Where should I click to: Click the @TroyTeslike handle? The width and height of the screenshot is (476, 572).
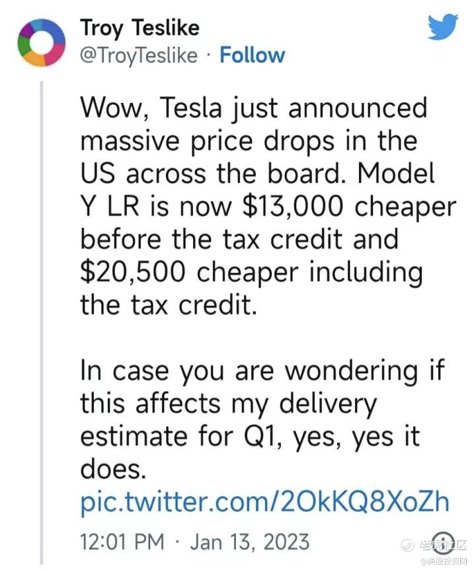[139, 55]
